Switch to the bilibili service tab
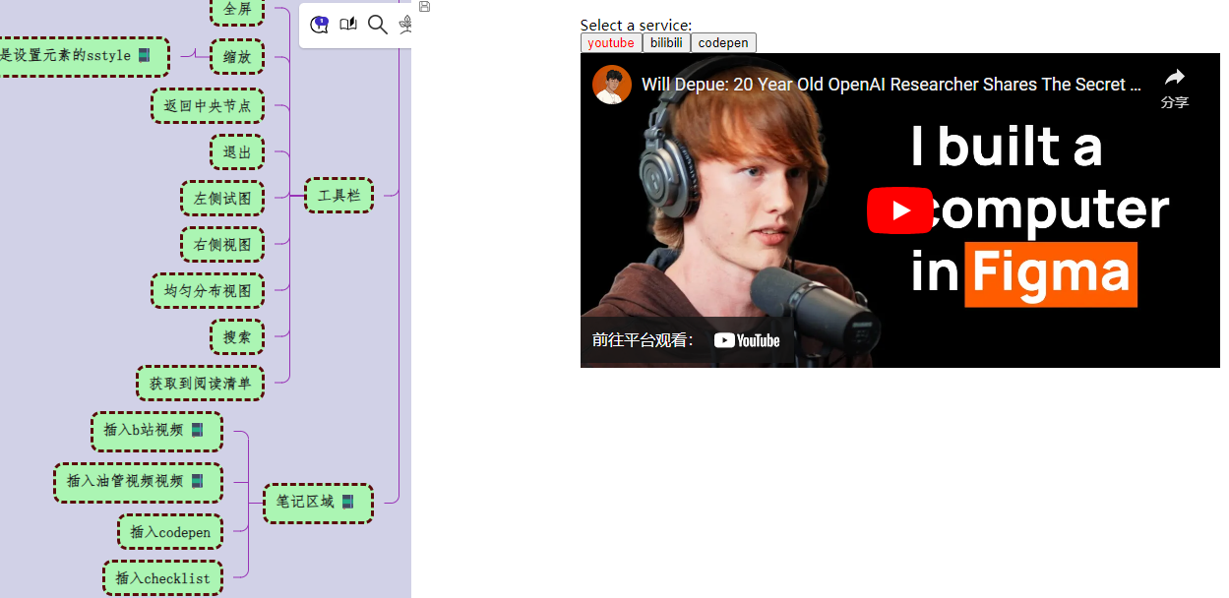The image size is (1229, 598). (x=666, y=42)
